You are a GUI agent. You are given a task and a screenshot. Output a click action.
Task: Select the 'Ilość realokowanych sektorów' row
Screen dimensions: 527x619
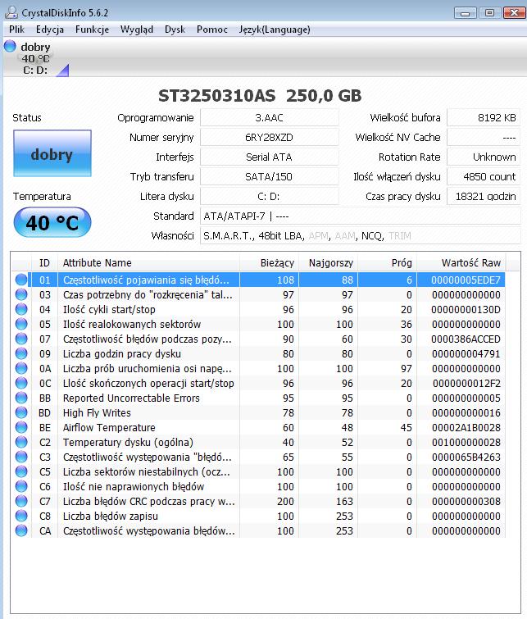pyautogui.click(x=258, y=324)
